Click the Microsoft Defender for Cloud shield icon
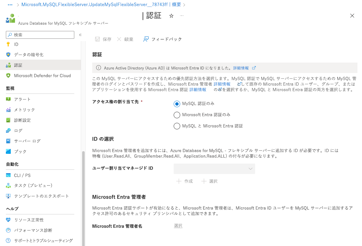362x246 pixels. click(8, 76)
